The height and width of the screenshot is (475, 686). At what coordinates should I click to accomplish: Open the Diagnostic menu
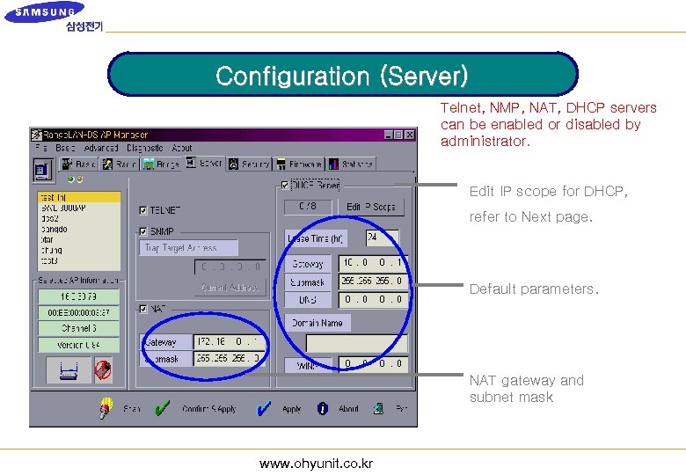point(145,148)
